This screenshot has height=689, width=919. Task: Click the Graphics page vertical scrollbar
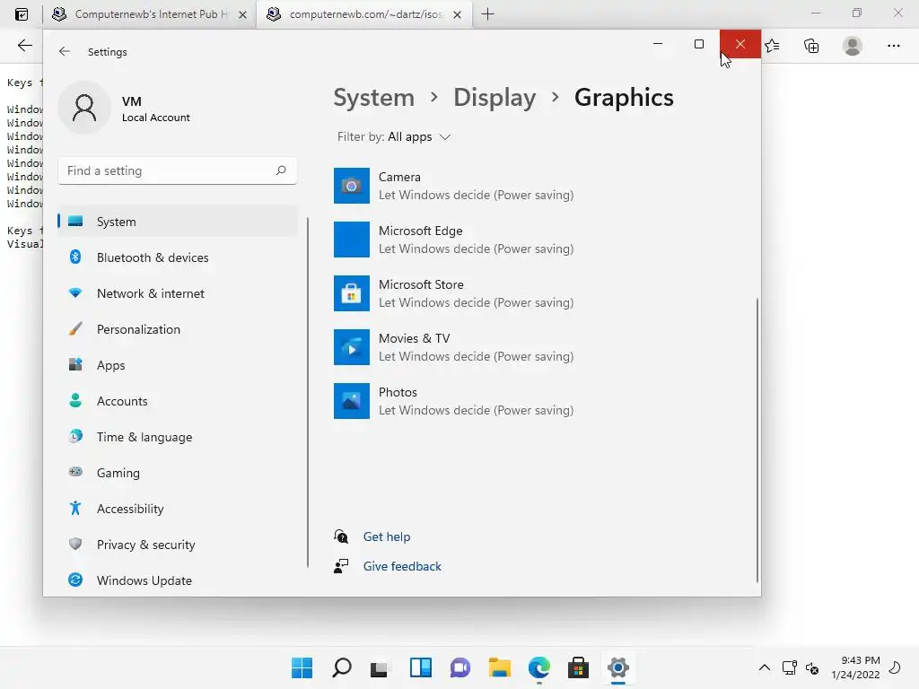pos(757,440)
